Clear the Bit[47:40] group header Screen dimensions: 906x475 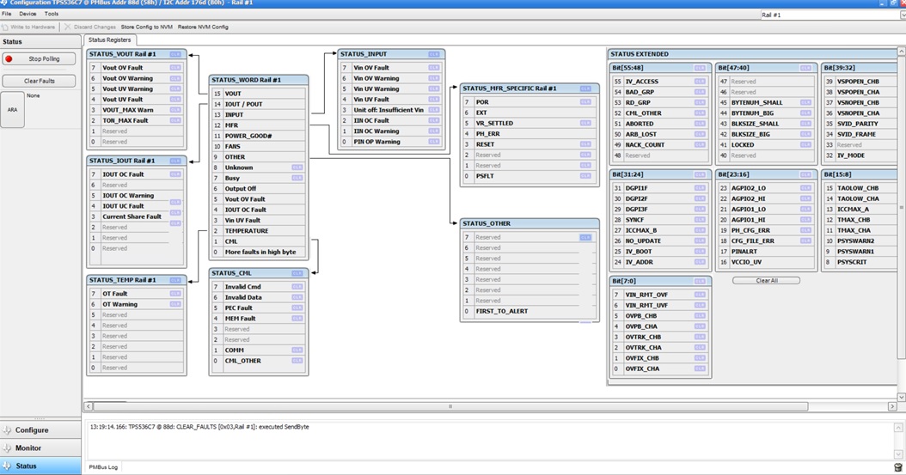pyautogui.click(x=805, y=68)
